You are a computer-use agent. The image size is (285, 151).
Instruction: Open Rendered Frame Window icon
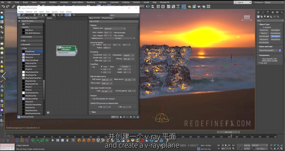tap(194, 7)
